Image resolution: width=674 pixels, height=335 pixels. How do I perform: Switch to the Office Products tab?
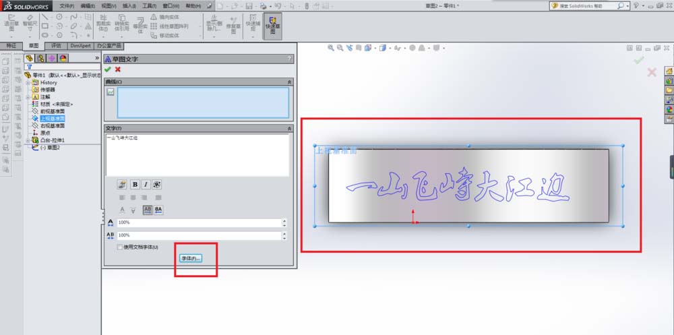(109, 46)
